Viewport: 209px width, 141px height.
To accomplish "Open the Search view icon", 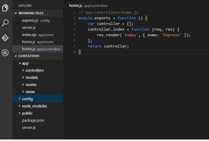I will [5, 23].
